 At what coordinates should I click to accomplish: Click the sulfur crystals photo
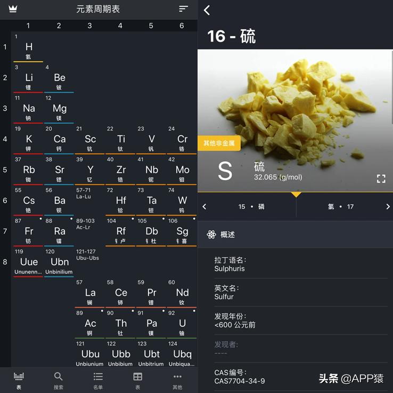pos(295,120)
